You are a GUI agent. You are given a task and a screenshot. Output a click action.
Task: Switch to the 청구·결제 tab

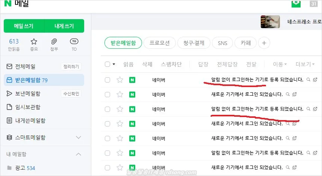193,43
